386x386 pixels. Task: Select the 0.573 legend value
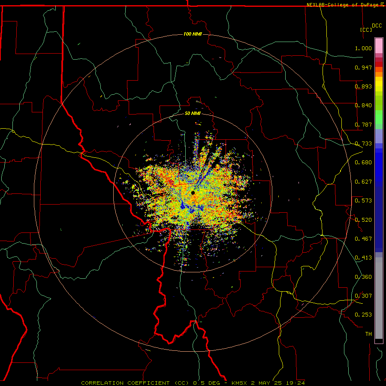tap(363, 201)
